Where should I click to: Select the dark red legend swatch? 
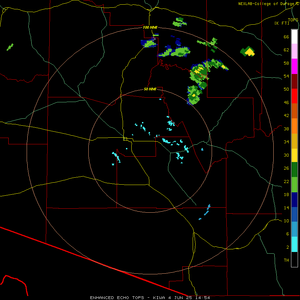coord(294,81)
